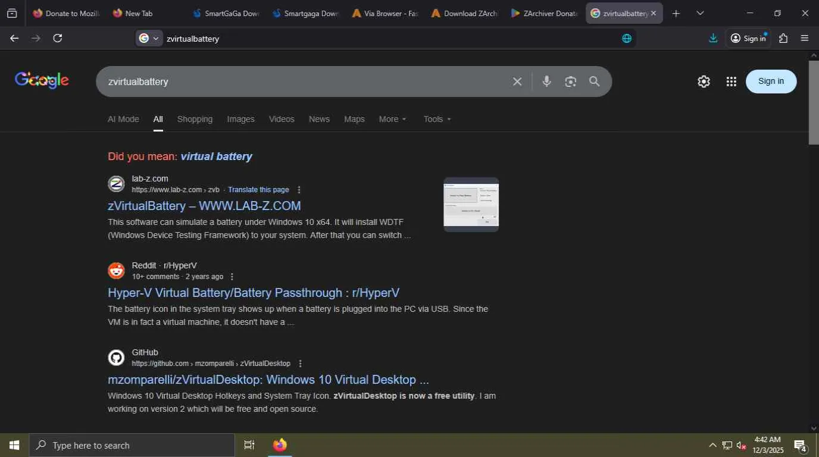This screenshot has height=457, width=819.
Task: Search by image with Google Lens
Action: coord(570,82)
